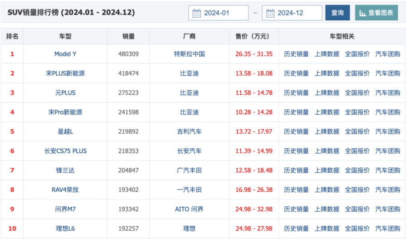Image resolution: width=408 pixels, height=239 pixels.
Task: View 历史销量 for 问界M7
Action: [x=296, y=209]
